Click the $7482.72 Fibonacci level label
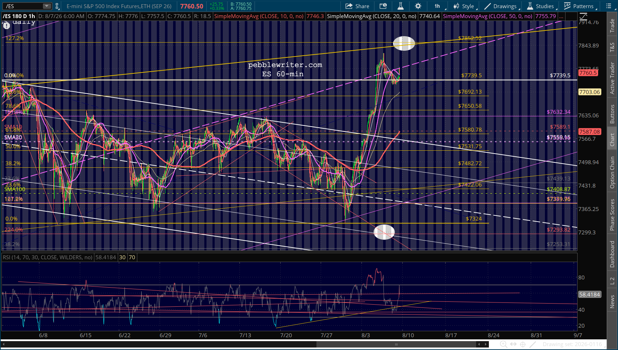The height and width of the screenshot is (350, 618). coord(470,163)
